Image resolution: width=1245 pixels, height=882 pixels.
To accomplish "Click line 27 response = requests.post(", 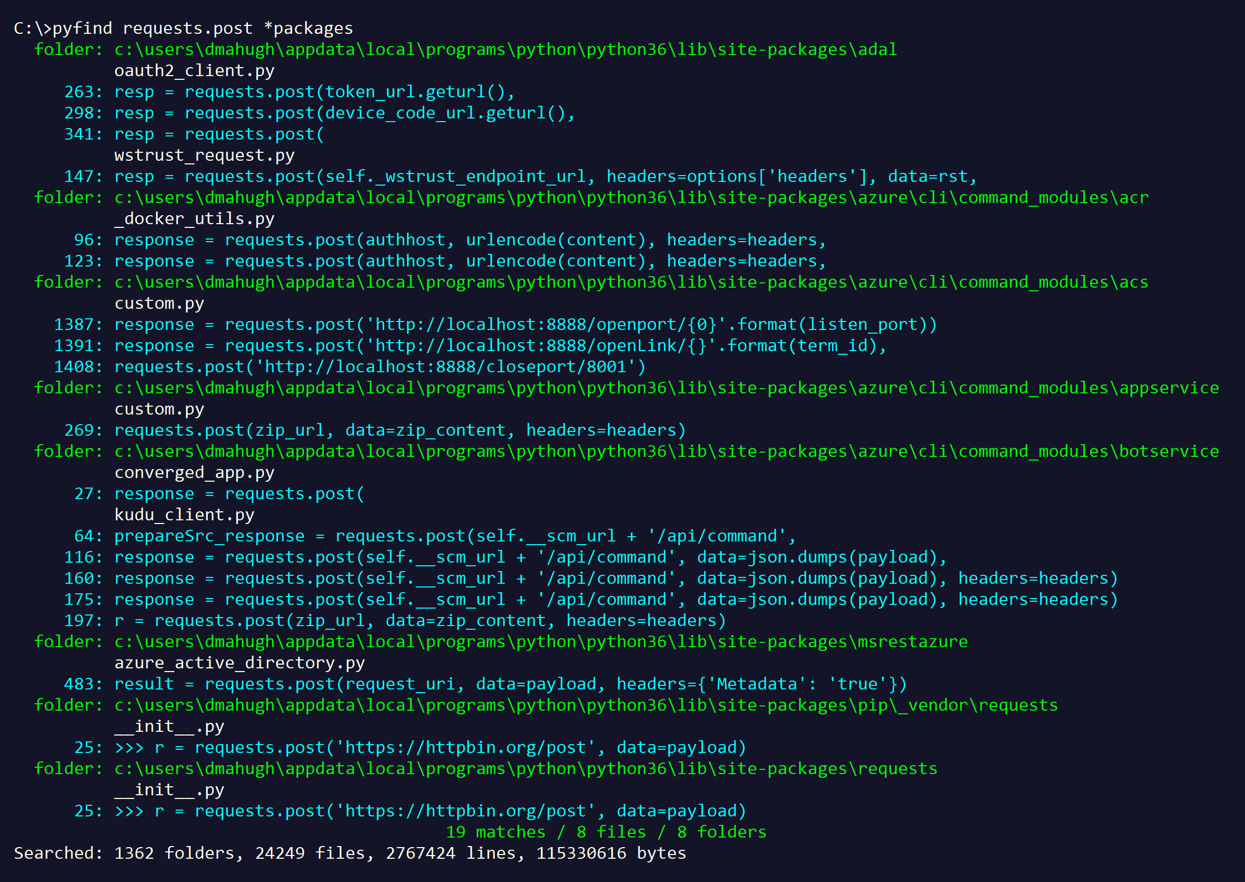I will click(219, 494).
